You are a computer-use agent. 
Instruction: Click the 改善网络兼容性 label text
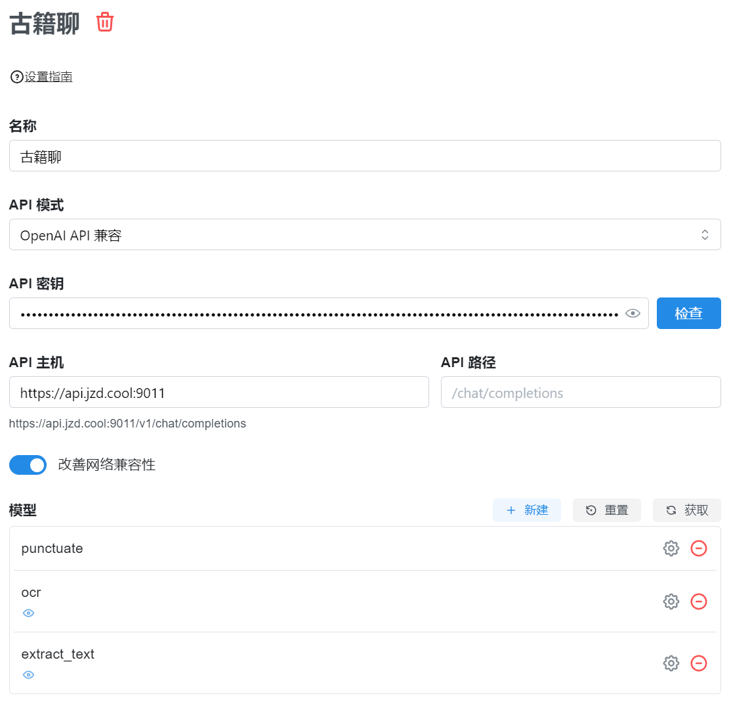tap(106, 465)
